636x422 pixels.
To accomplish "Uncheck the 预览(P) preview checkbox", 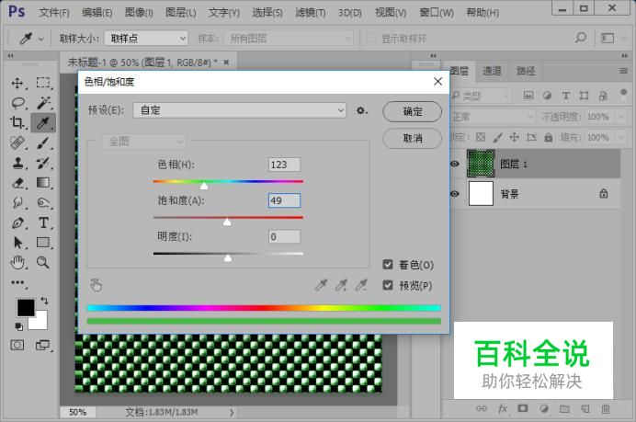I will point(388,285).
